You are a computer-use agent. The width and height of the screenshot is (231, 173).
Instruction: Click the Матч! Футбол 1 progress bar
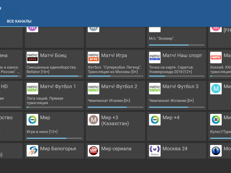54,107
